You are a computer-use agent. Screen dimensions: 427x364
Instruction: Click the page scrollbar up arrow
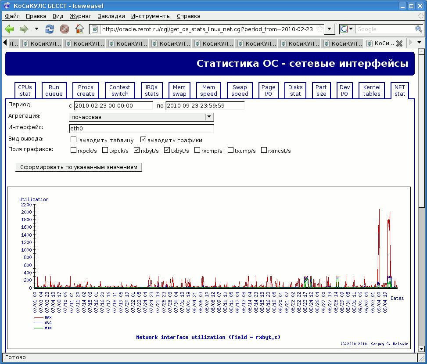coord(421,51)
